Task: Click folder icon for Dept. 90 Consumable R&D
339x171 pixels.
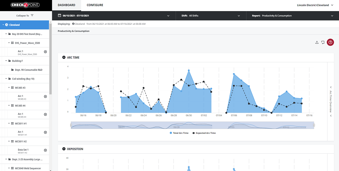Action: click(x=12, y=70)
